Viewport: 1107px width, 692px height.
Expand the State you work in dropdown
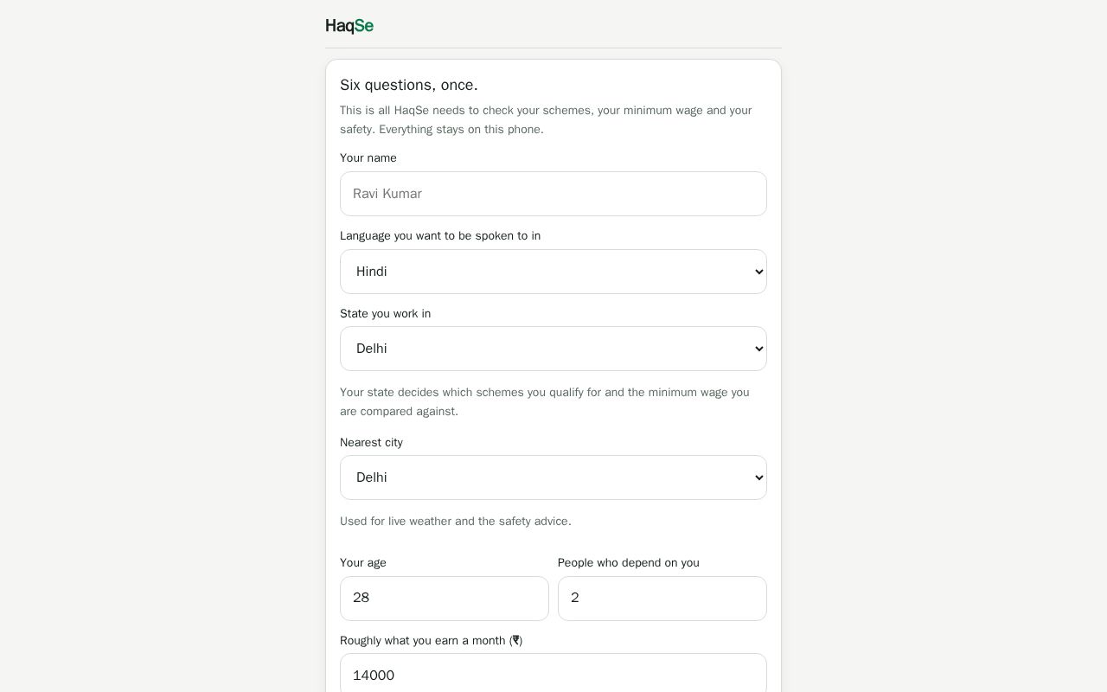tap(553, 349)
